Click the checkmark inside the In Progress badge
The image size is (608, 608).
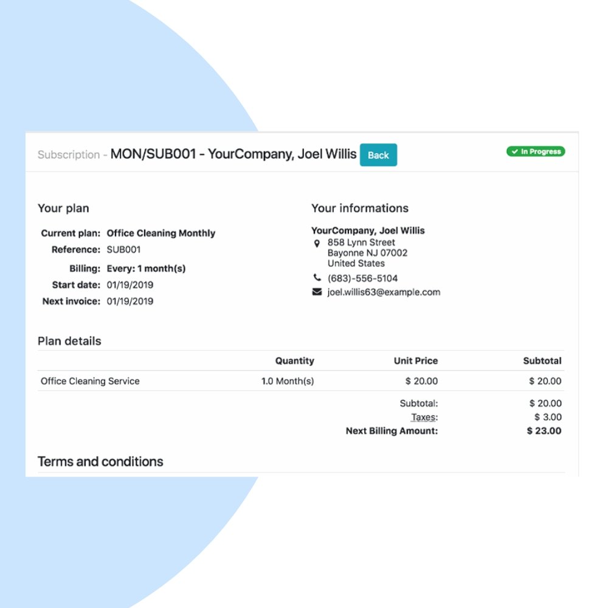[517, 151]
